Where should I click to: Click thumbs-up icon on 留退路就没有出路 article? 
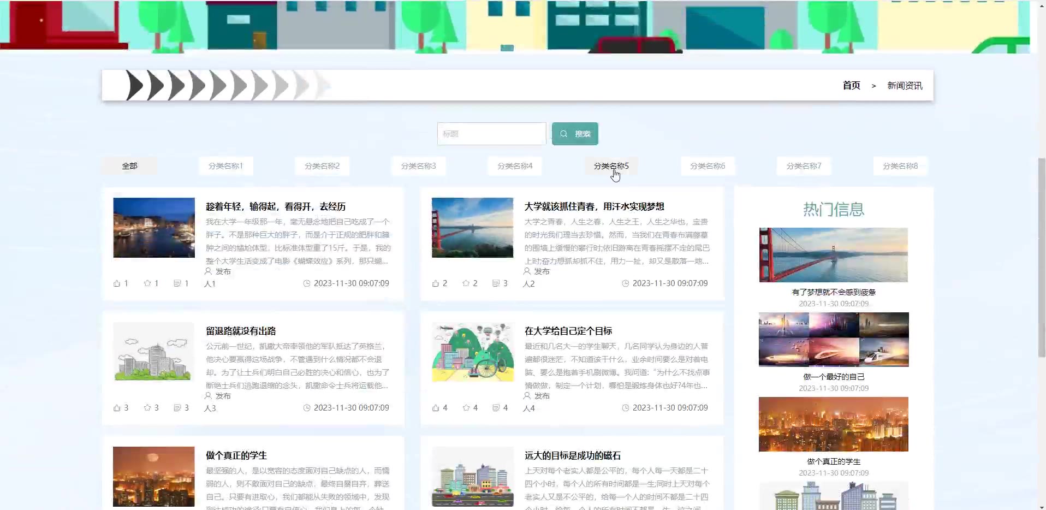pos(117,408)
